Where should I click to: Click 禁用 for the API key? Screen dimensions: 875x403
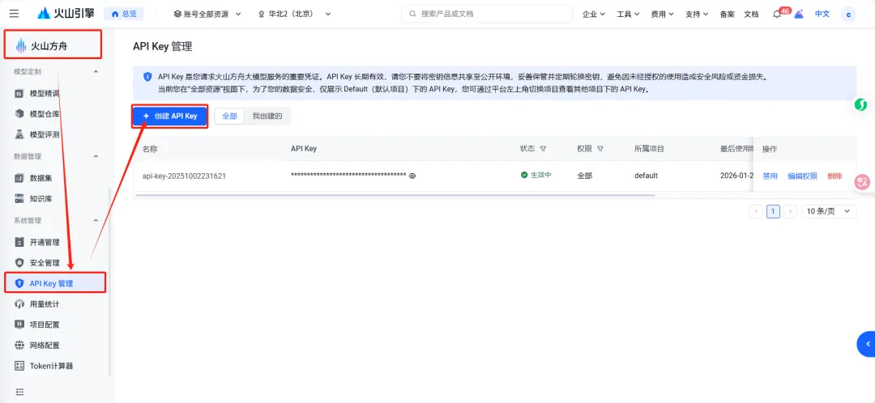(x=770, y=176)
